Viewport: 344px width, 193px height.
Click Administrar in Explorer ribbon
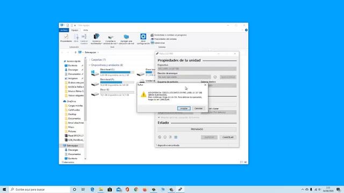point(157,43)
